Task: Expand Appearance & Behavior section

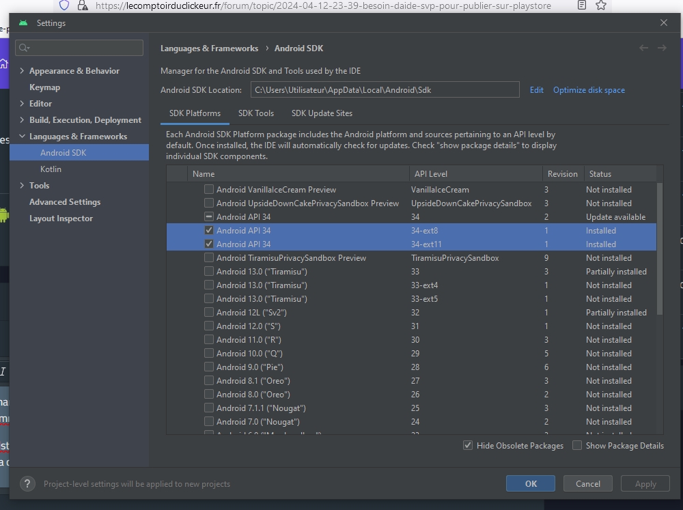Action: pos(23,71)
